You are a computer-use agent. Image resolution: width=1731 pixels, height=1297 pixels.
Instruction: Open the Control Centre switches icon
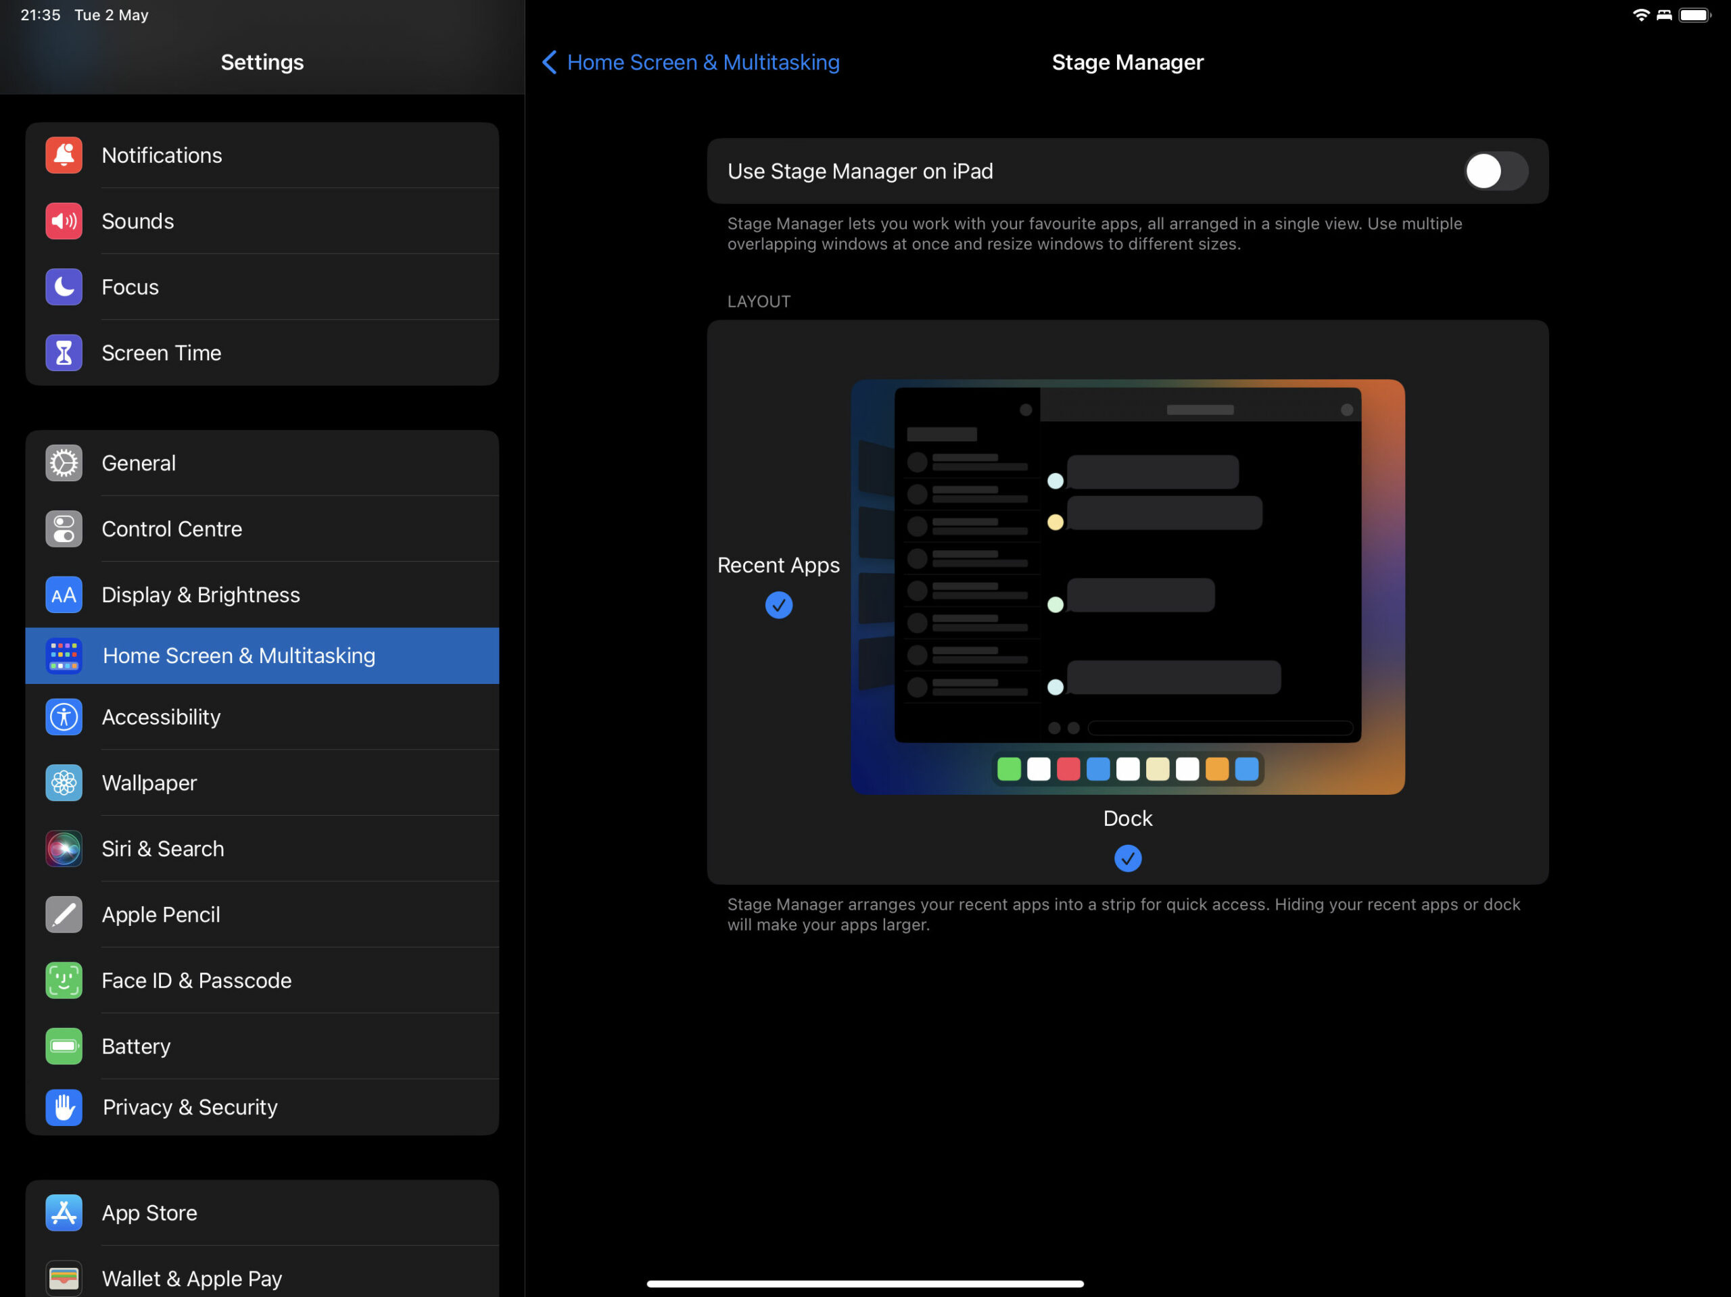[64, 529]
